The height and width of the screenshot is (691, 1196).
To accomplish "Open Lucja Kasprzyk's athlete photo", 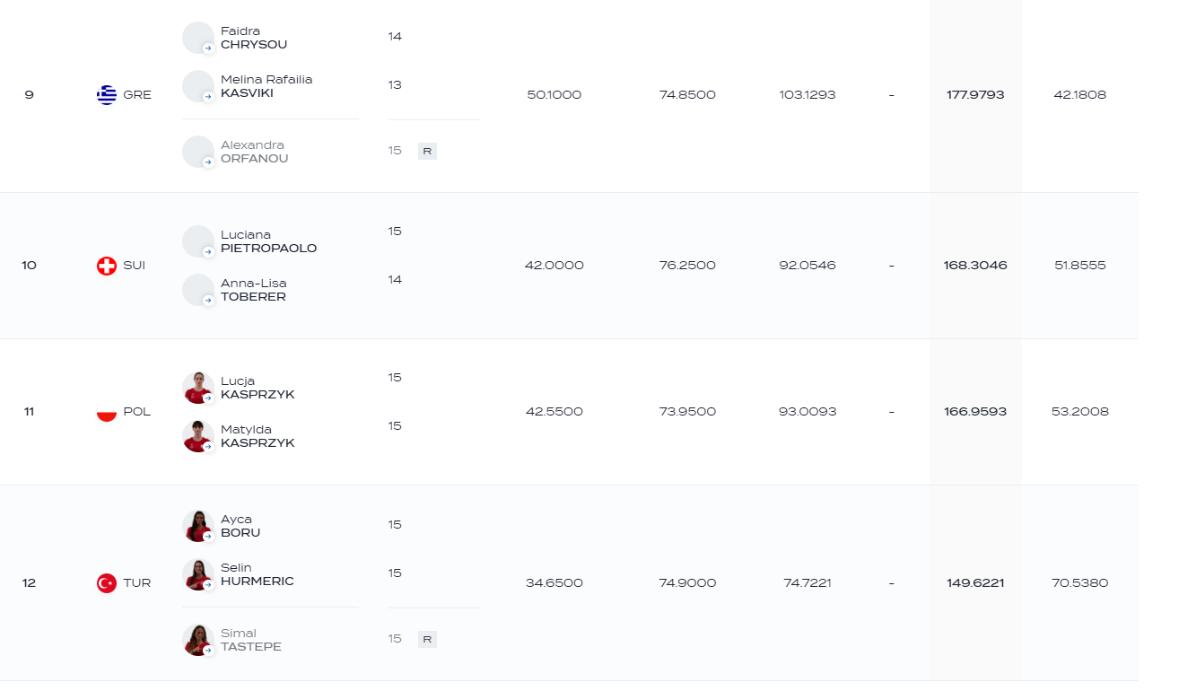I will tap(198, 388).
